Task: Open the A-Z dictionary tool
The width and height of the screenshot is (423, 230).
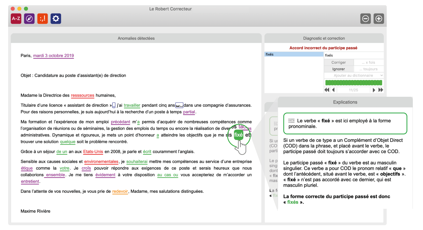Action: point(16,18)
